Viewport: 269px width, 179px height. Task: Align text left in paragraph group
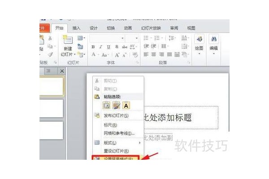(146, 55)
